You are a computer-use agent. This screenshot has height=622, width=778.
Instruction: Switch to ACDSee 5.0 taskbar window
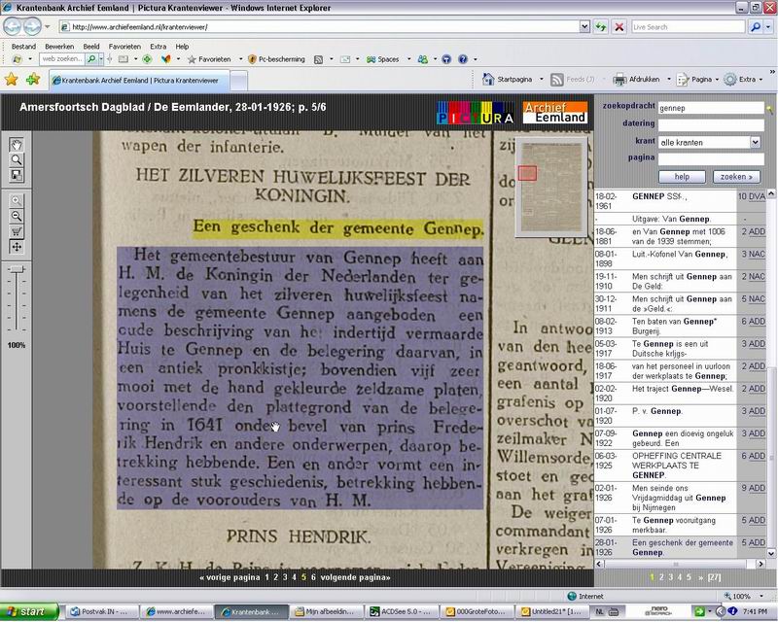click(403, 612)
